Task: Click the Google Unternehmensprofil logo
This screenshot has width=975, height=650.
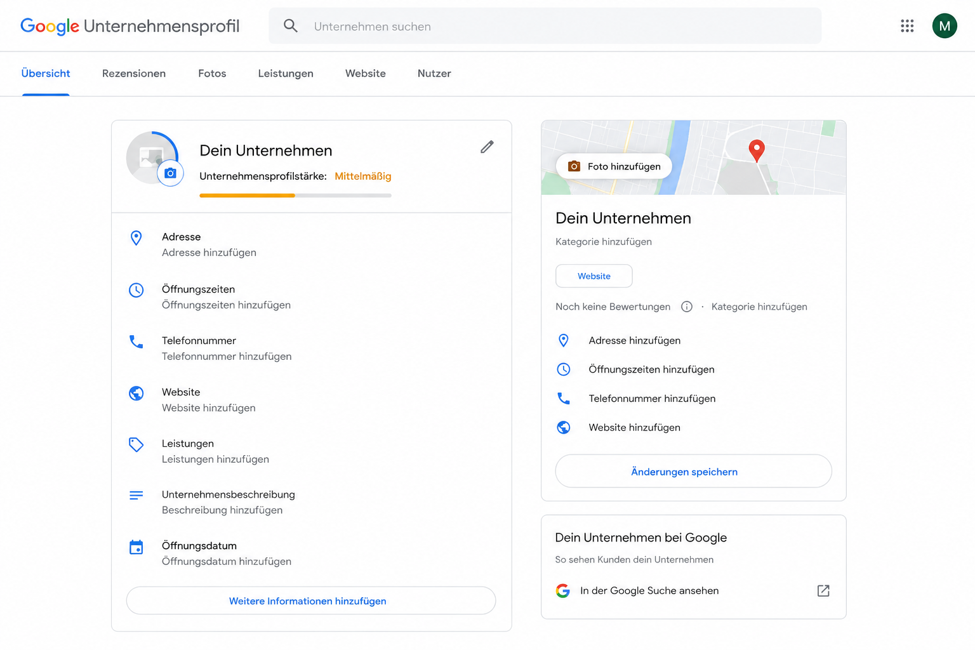Action: tap(130, 26)
